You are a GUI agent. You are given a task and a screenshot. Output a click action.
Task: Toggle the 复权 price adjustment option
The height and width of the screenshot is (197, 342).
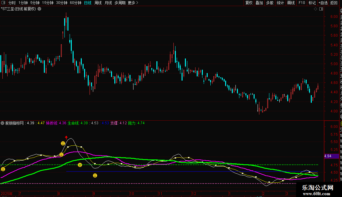[x=249, y=3]
